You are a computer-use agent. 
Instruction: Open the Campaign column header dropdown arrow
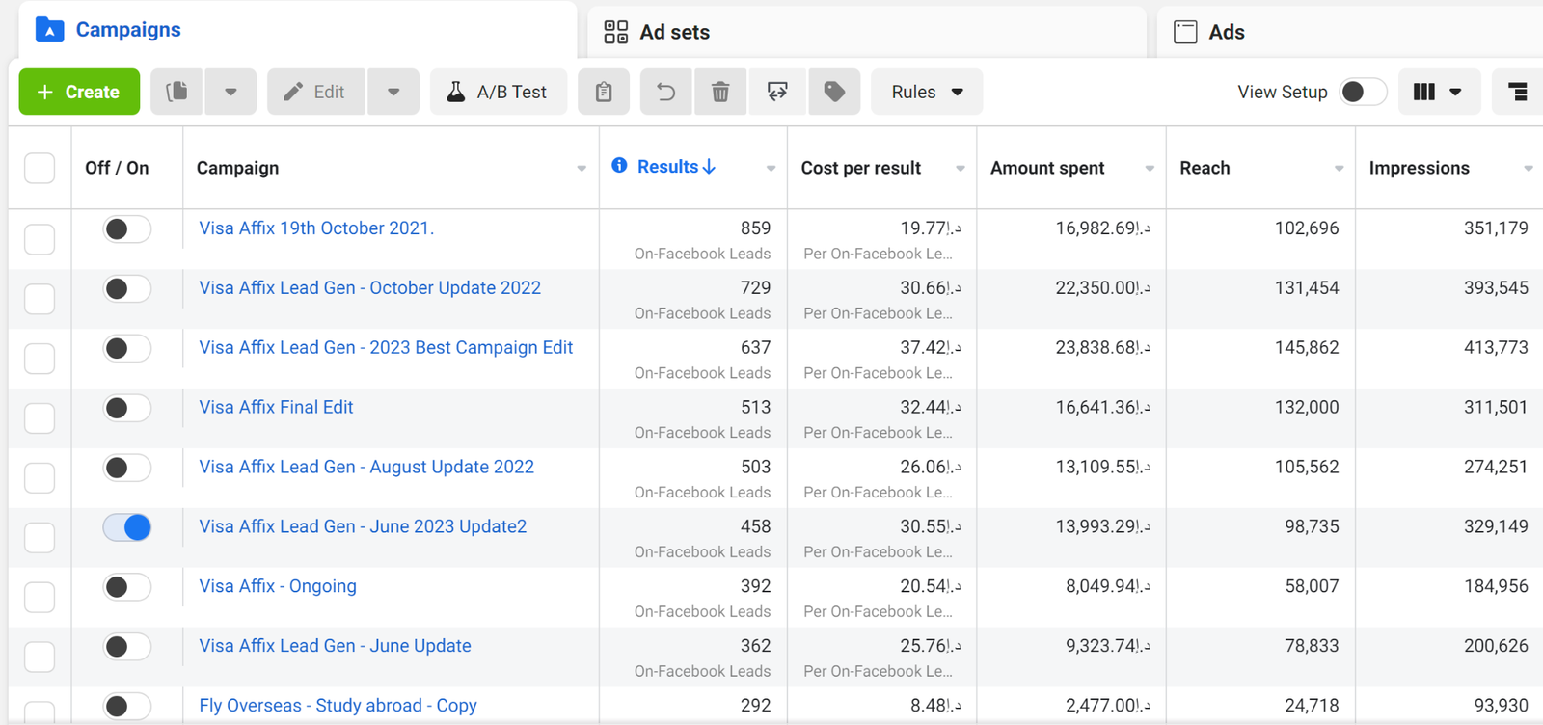click(x=582, y=169)
